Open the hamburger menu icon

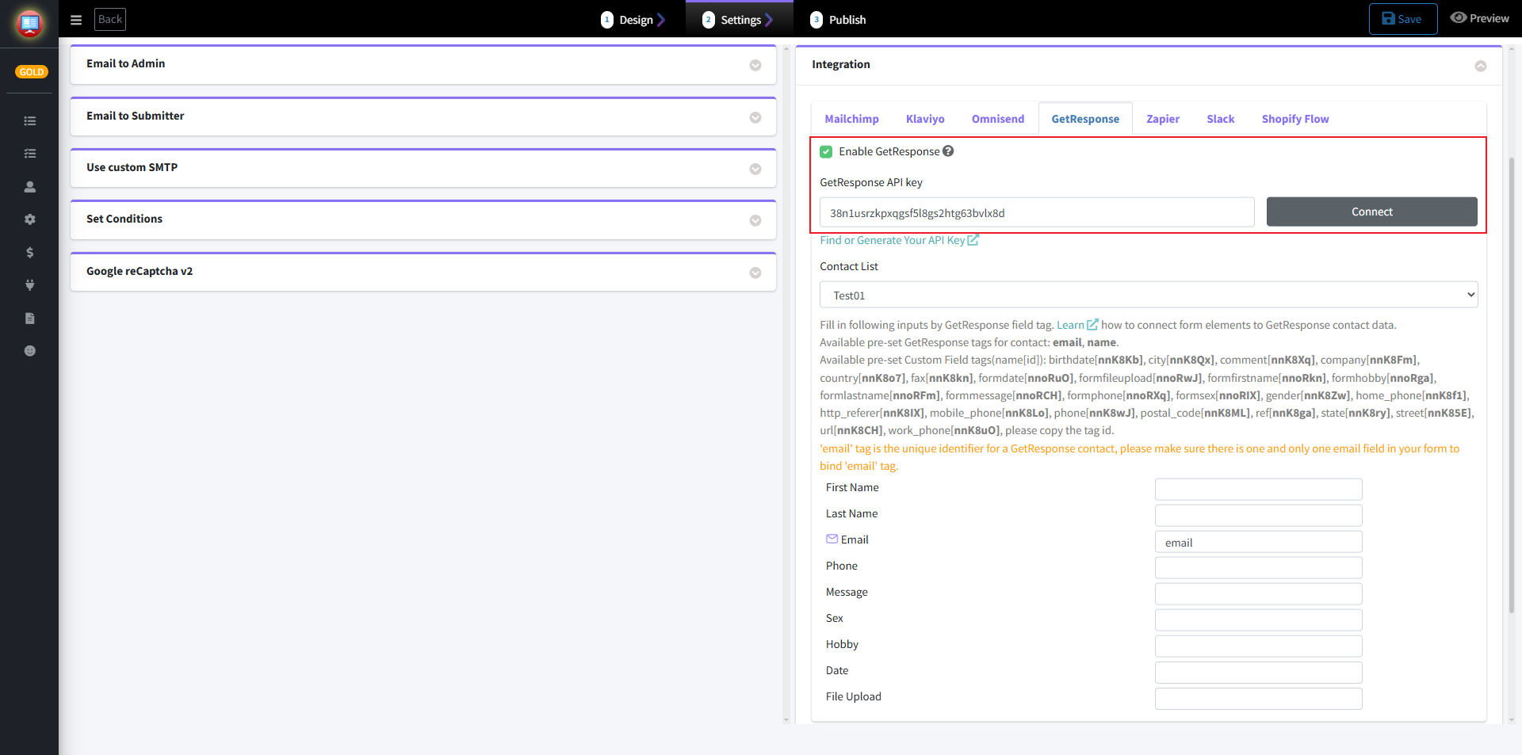pos(76,20)
